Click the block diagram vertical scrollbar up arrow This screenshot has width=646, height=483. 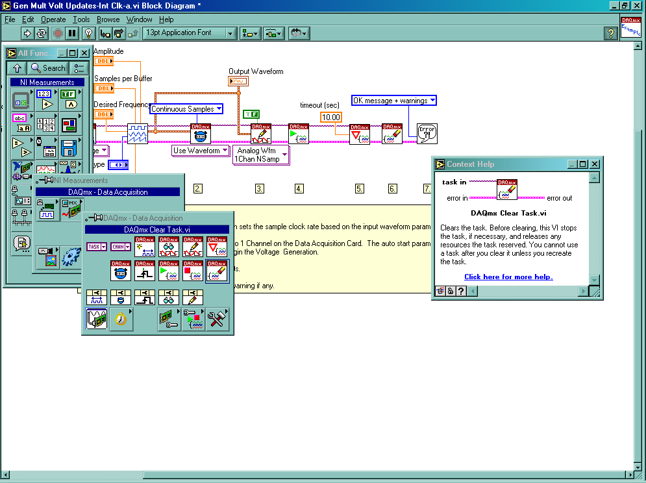[638, 45]
